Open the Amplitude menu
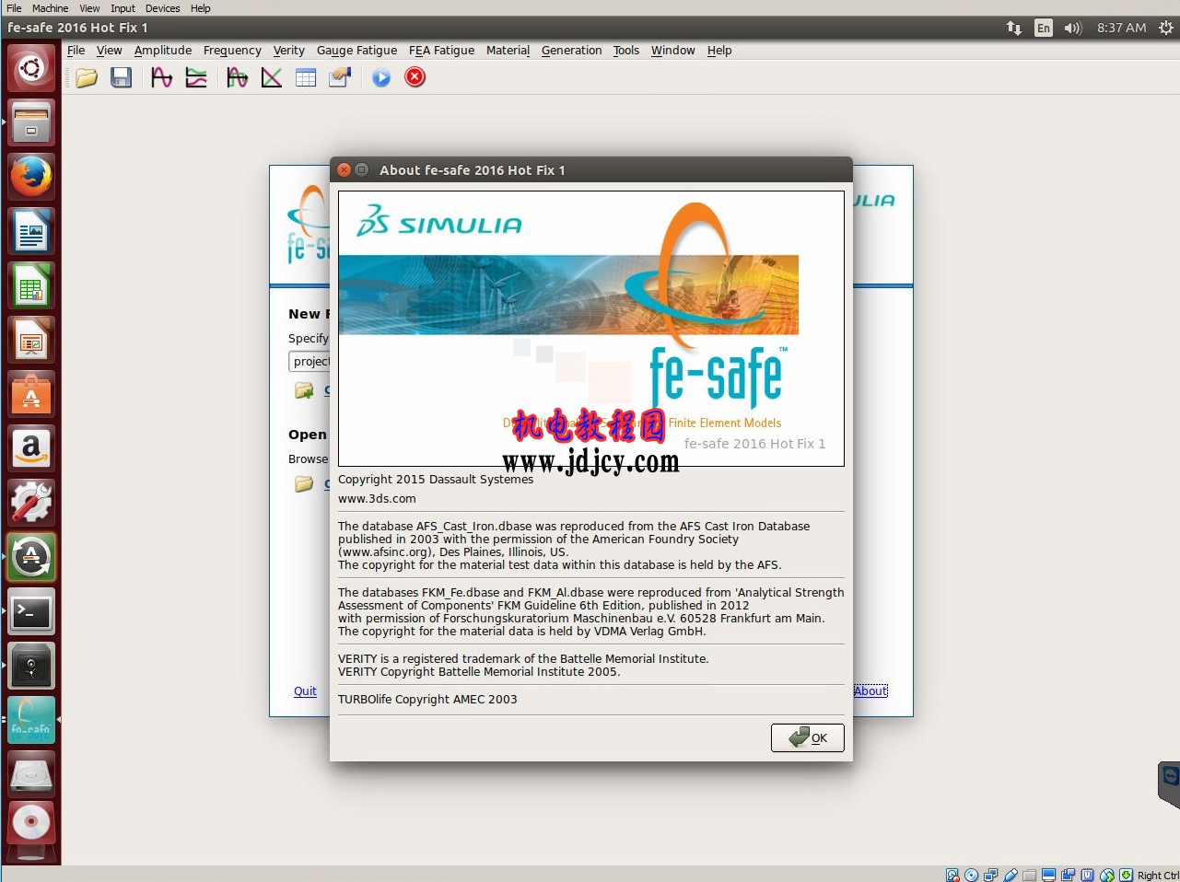The height and width of the screenshot is (882, 1180). pyautogui.click(x=163, y=51)
